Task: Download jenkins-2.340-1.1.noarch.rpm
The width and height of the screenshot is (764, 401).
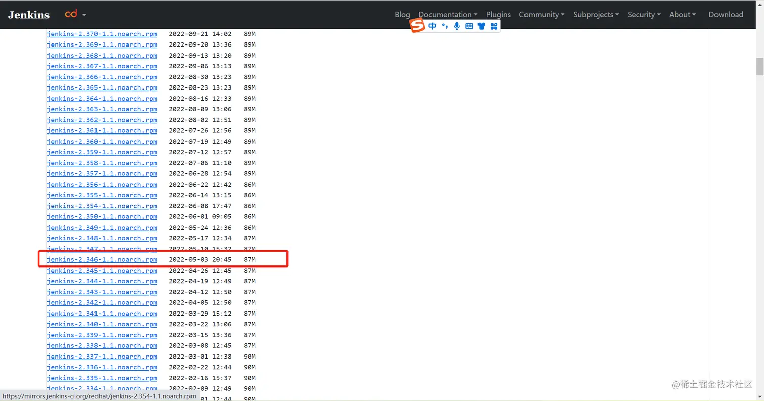Action: click(x=102, y=324)
